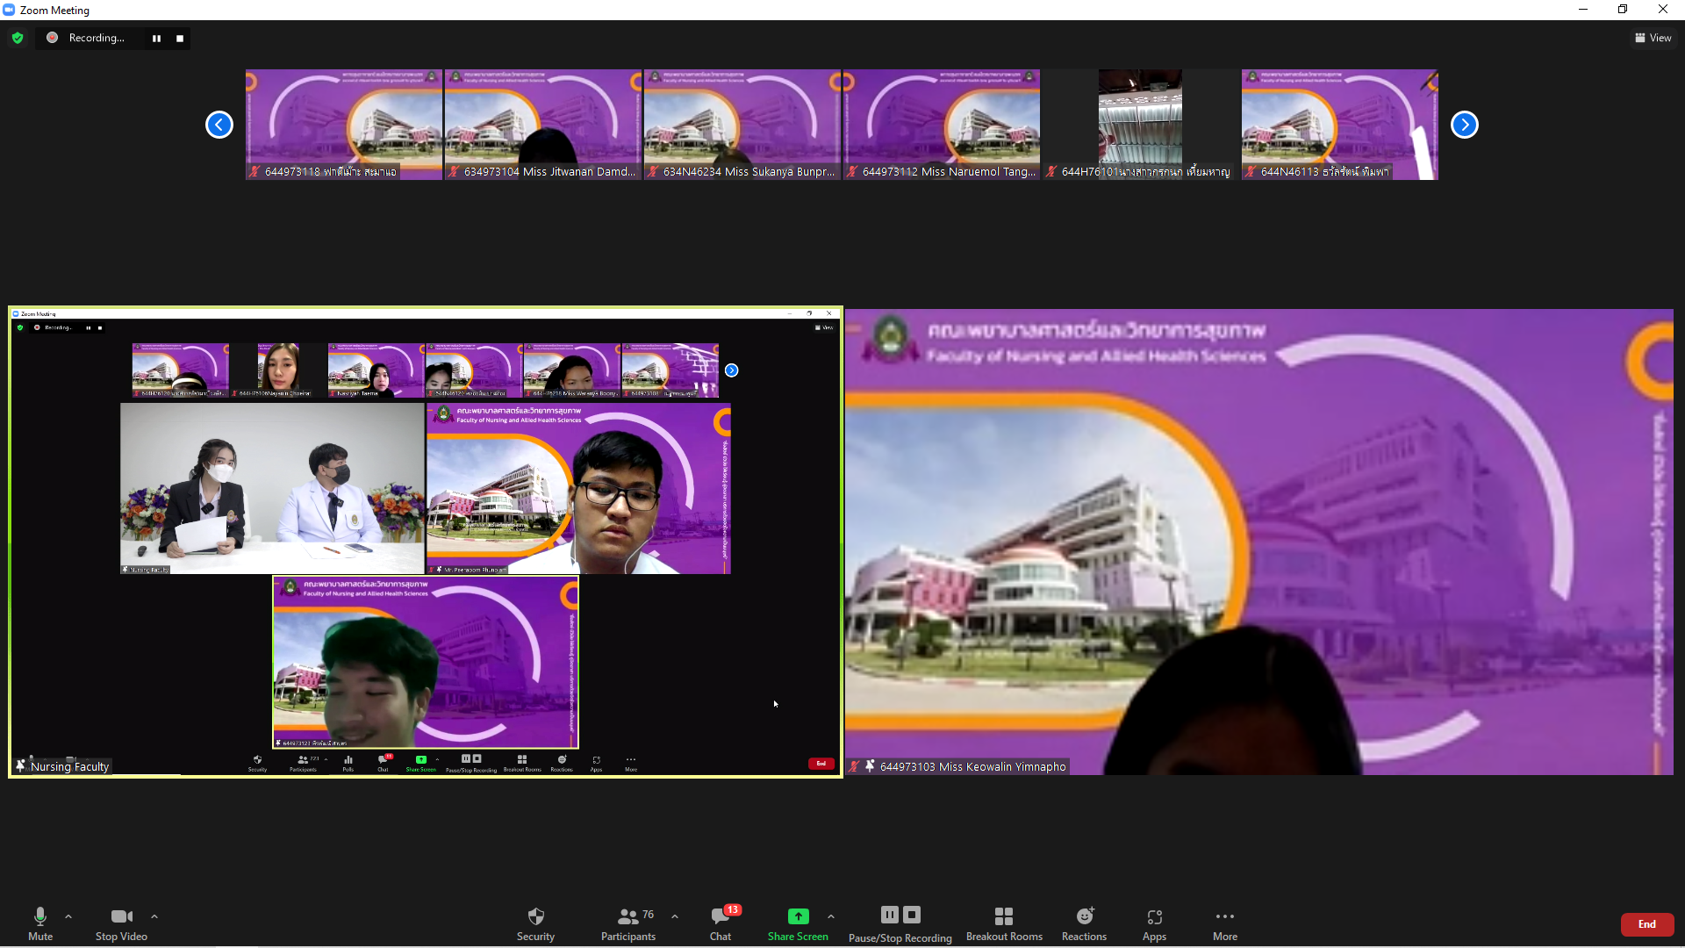Expand share options arrow next to Share Screen
The width and height of the screenshot is (1685, 948).
[x=831, y=916]
